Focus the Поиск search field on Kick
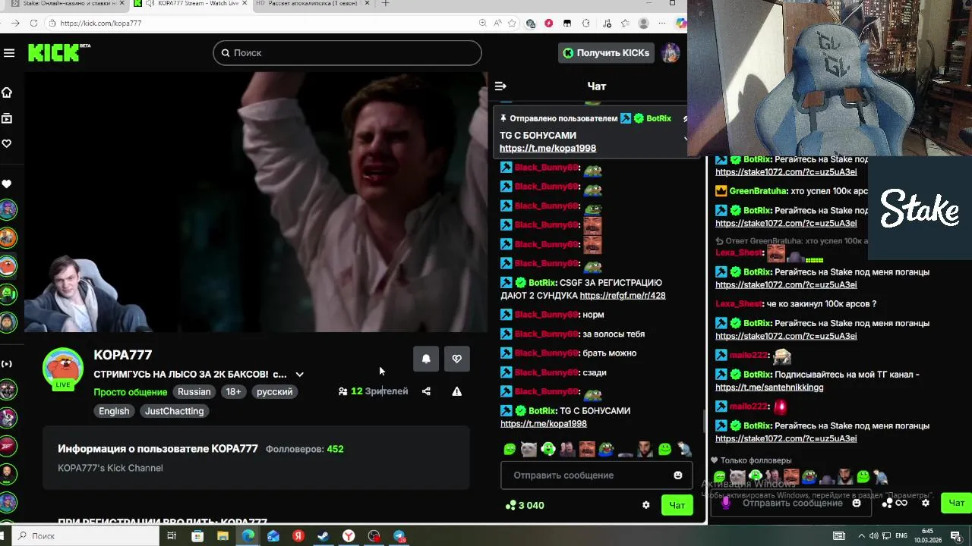Screen dimensions: 972x546 tap(347, 53)
